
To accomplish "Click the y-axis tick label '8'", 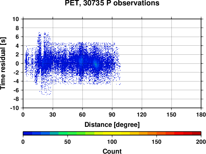I will click(x=17, y=28).
